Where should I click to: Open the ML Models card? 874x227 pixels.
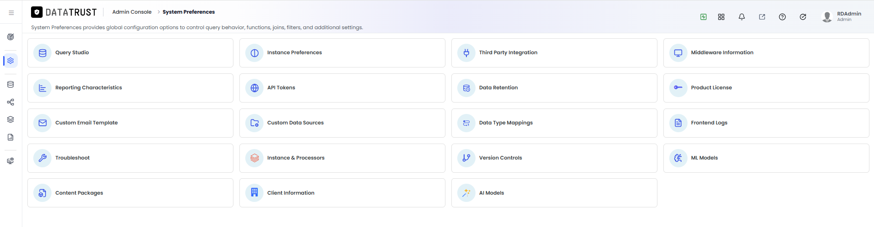(766, 158)
